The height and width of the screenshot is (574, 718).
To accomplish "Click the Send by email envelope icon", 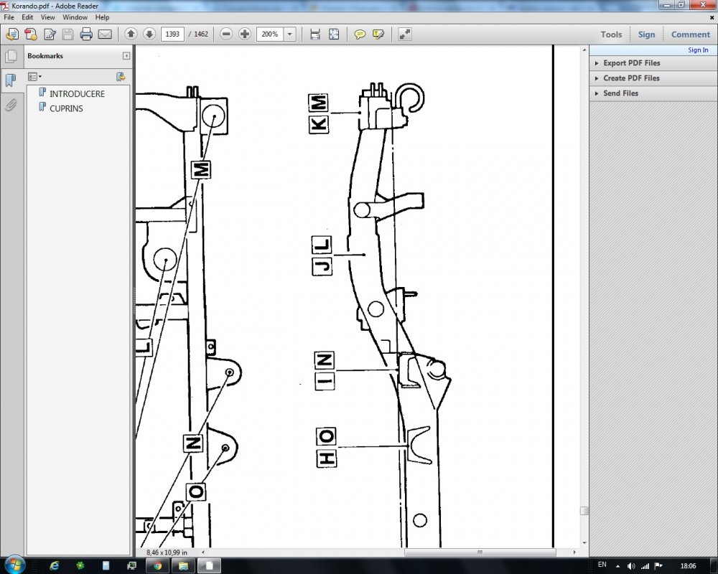I will 105,34.
